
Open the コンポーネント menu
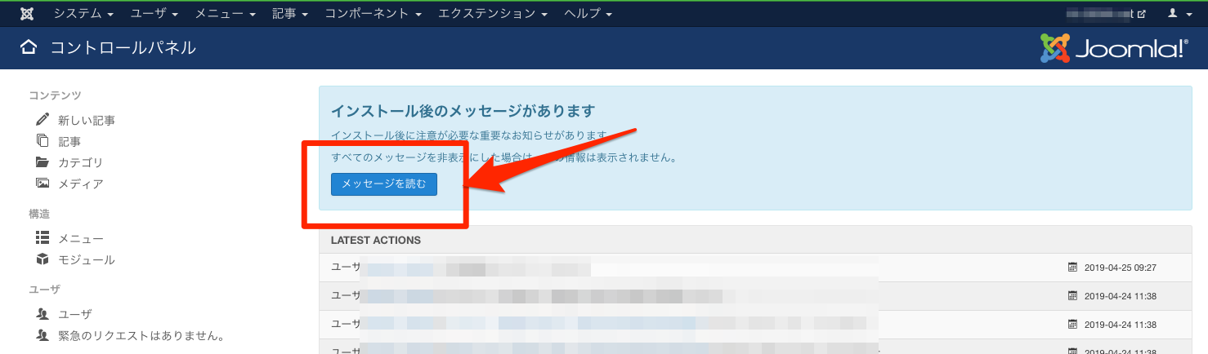373,14
